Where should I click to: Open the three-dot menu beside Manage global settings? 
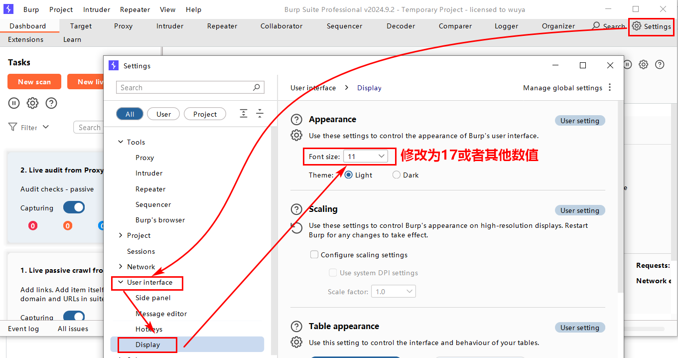[610, 87]
